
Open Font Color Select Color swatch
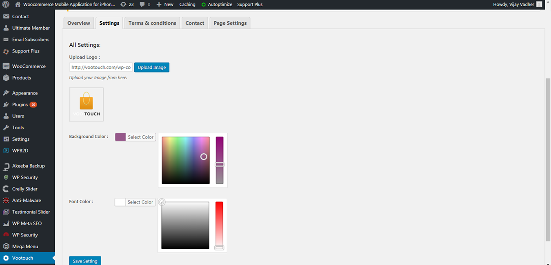(x=120, y=202)
